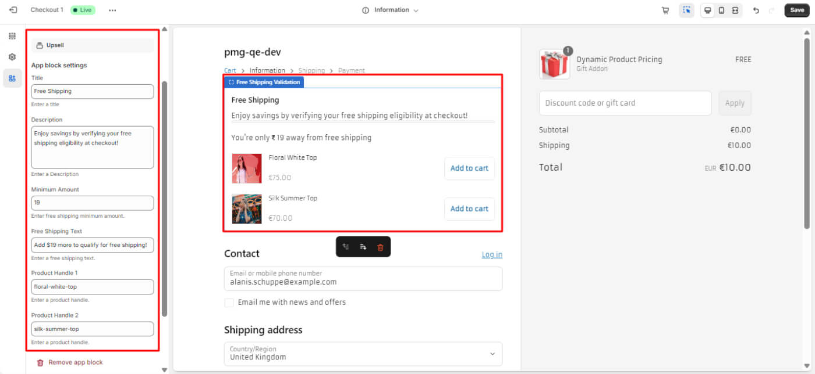Switch to desktop preview
This screenshot has width=815, height=374.
708,10
